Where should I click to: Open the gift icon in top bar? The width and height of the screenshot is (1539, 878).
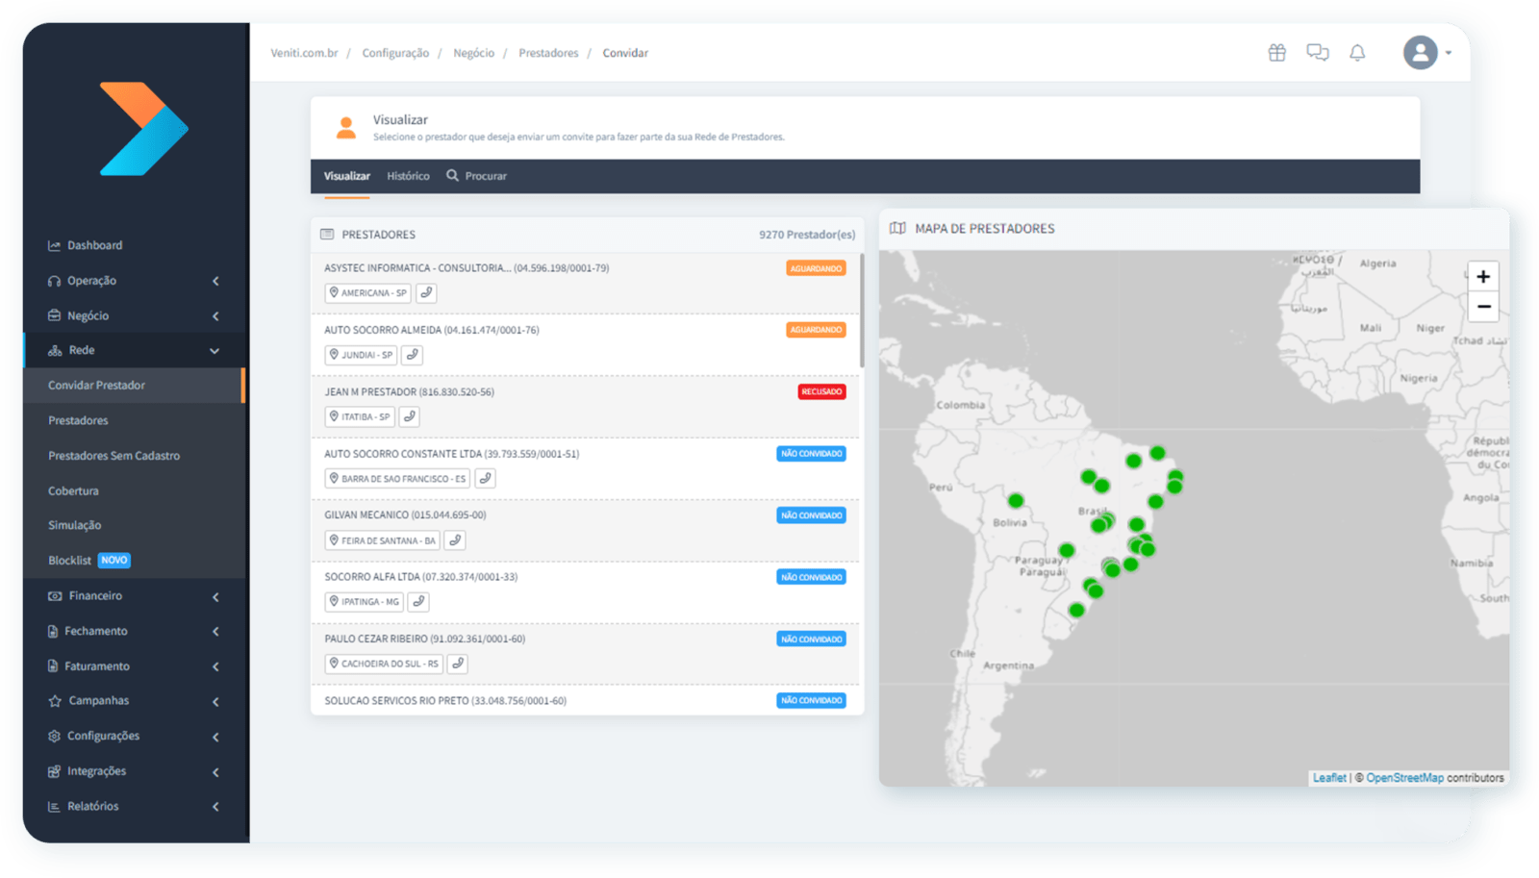click(1276, 53)
